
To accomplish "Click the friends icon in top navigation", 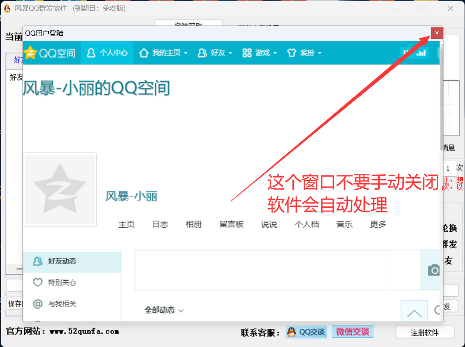I will point(202,53).
